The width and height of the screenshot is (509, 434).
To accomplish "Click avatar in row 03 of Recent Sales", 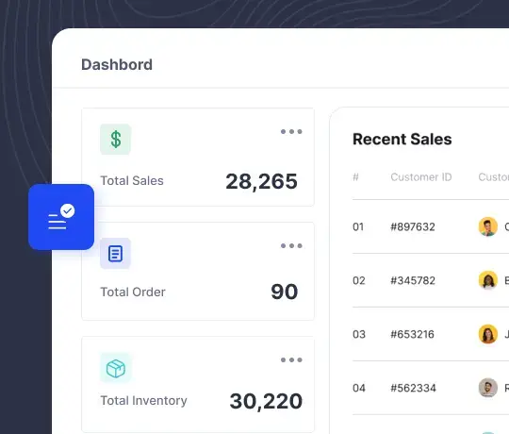I will point(488,334).
